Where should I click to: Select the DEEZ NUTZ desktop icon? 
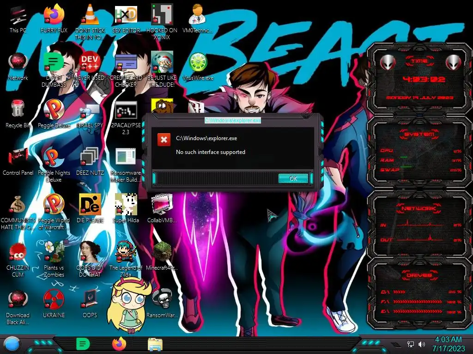tap(90, 161)
